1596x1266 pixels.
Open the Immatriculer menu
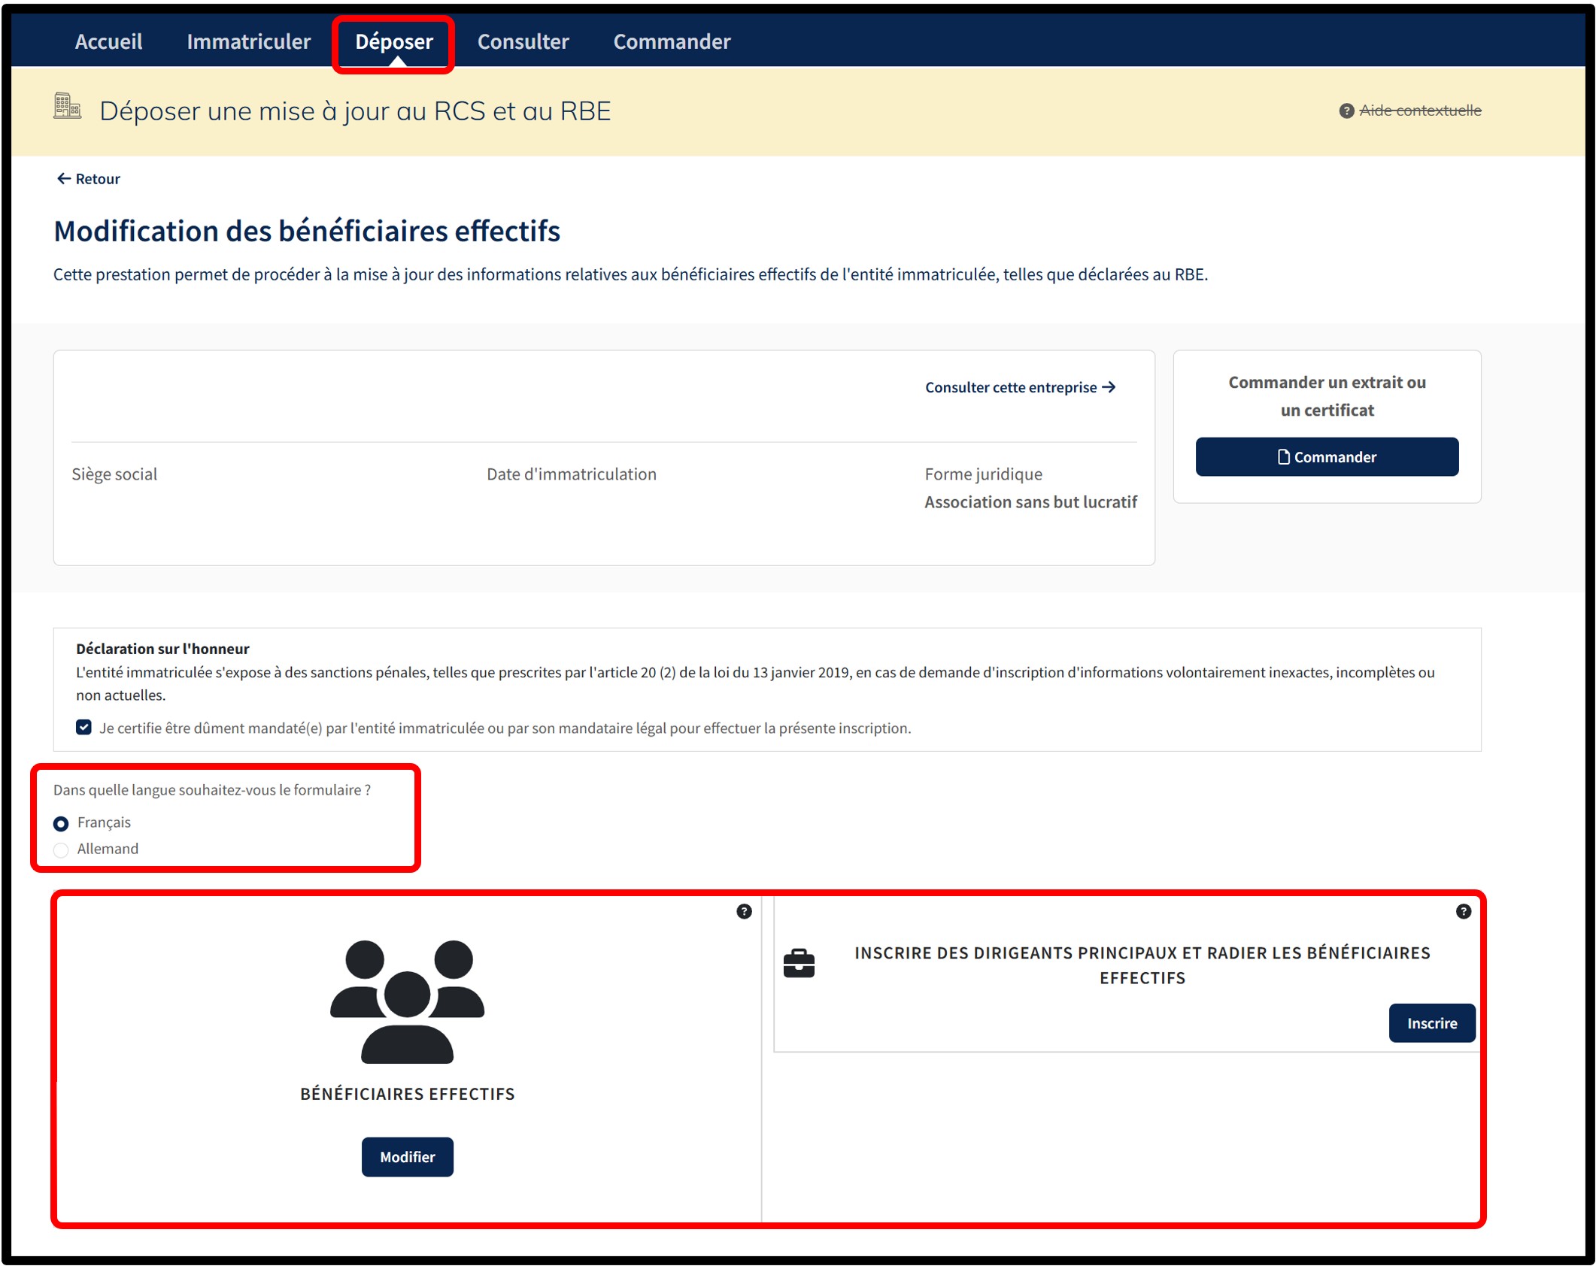(x=248, y=41)
